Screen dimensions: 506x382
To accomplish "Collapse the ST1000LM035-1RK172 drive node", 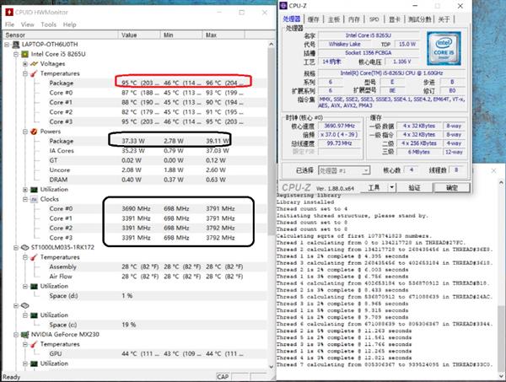I will [16, 248].
